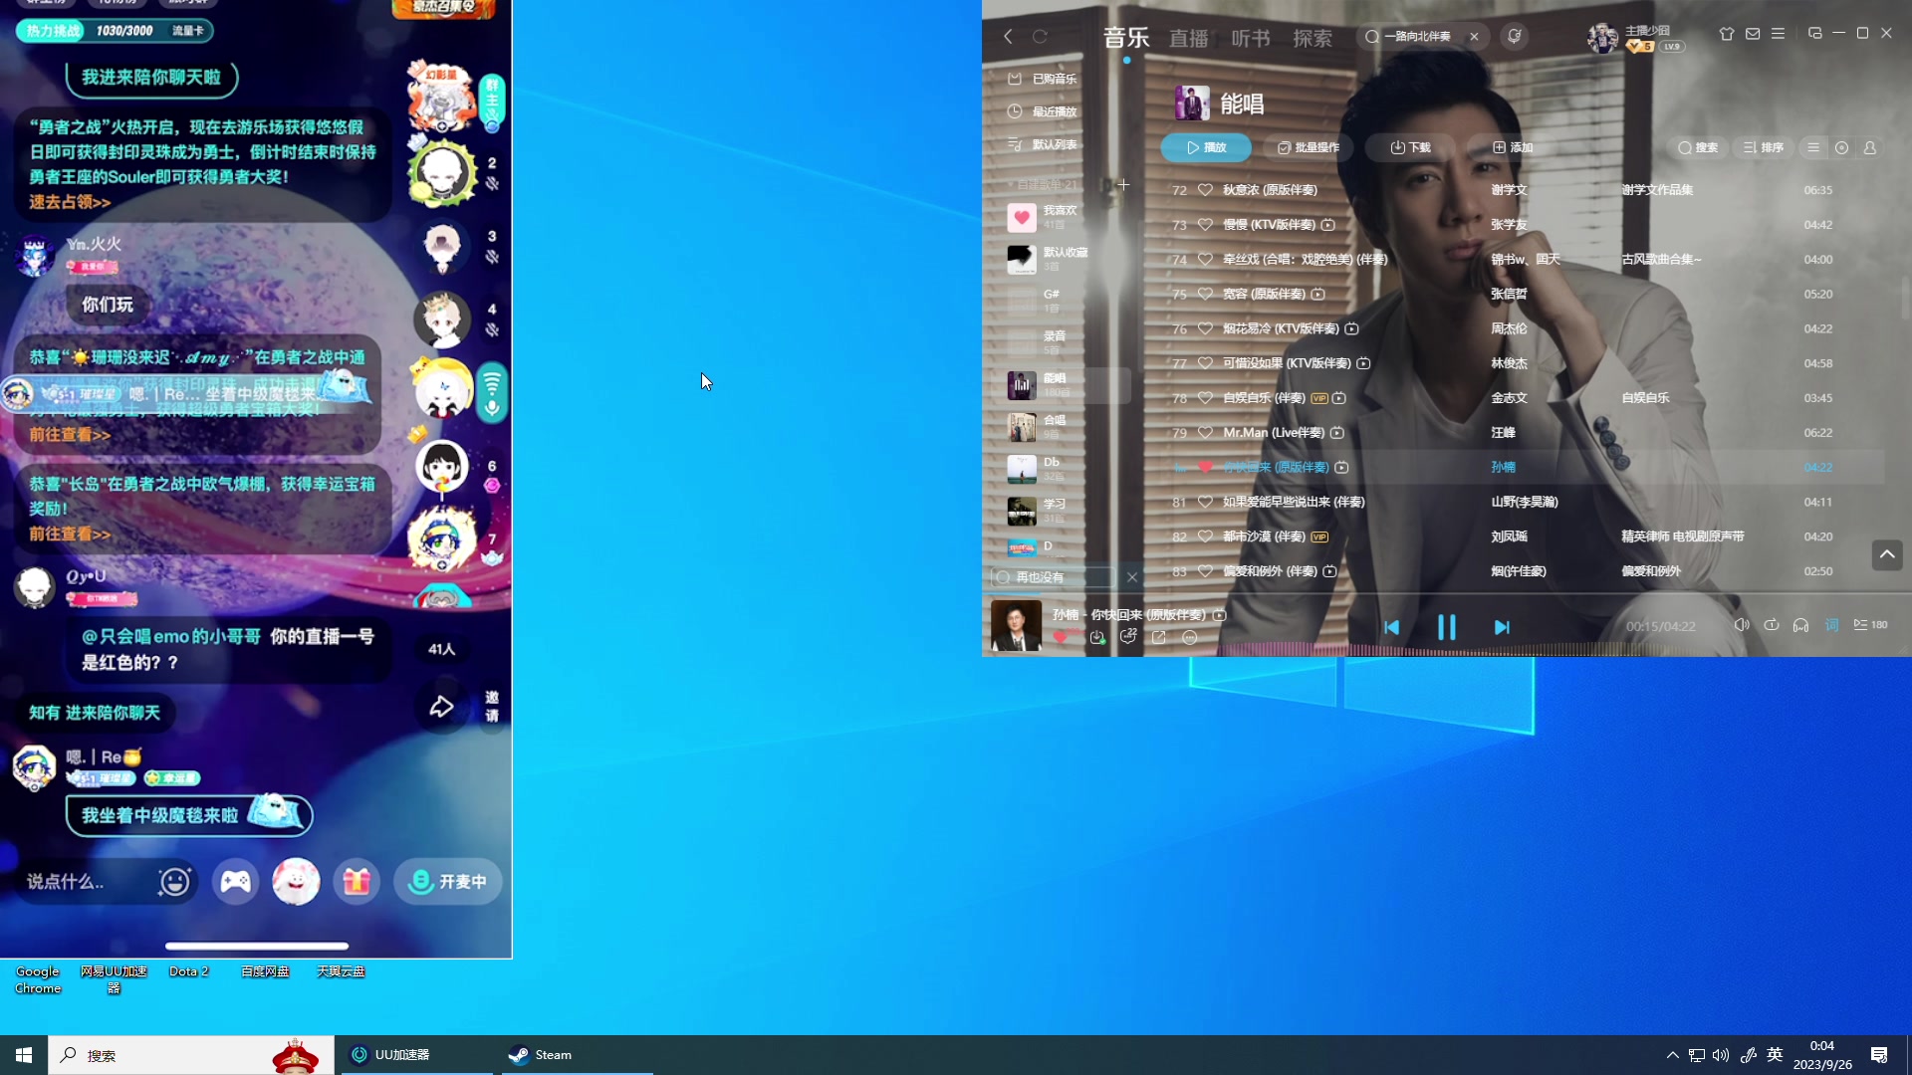Open the music player main menu
Screen dimensions: 1912x1075
pos(1778,34)
